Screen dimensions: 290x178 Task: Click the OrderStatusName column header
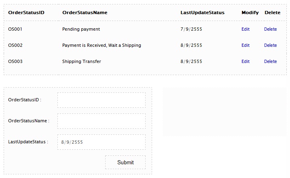pos(85,13)
